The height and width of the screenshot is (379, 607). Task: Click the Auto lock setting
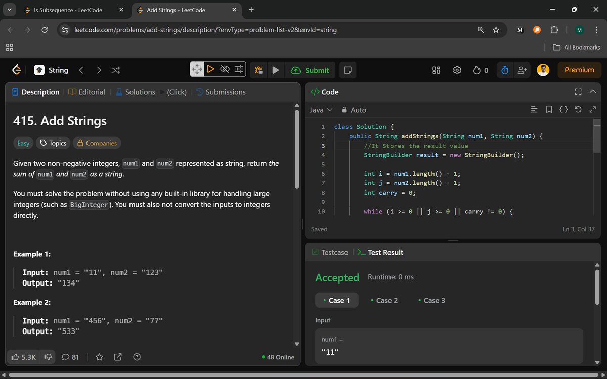354,110
